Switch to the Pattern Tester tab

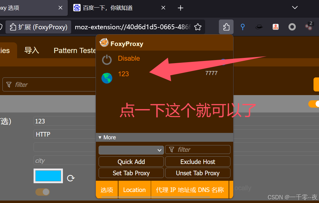click(x=75, y=50)
